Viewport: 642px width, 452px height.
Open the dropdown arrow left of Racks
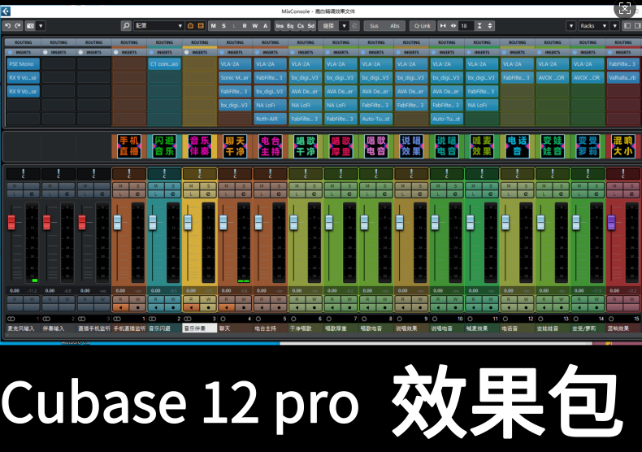[x=571, y=26]
